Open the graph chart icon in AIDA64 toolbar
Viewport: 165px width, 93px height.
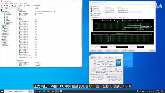pos(15,6)
